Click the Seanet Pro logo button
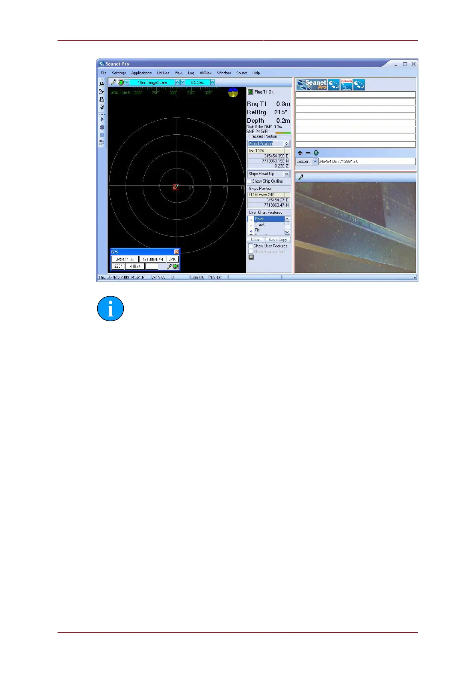The width and height of the screenshot is (476, 673). click(312, 84)
